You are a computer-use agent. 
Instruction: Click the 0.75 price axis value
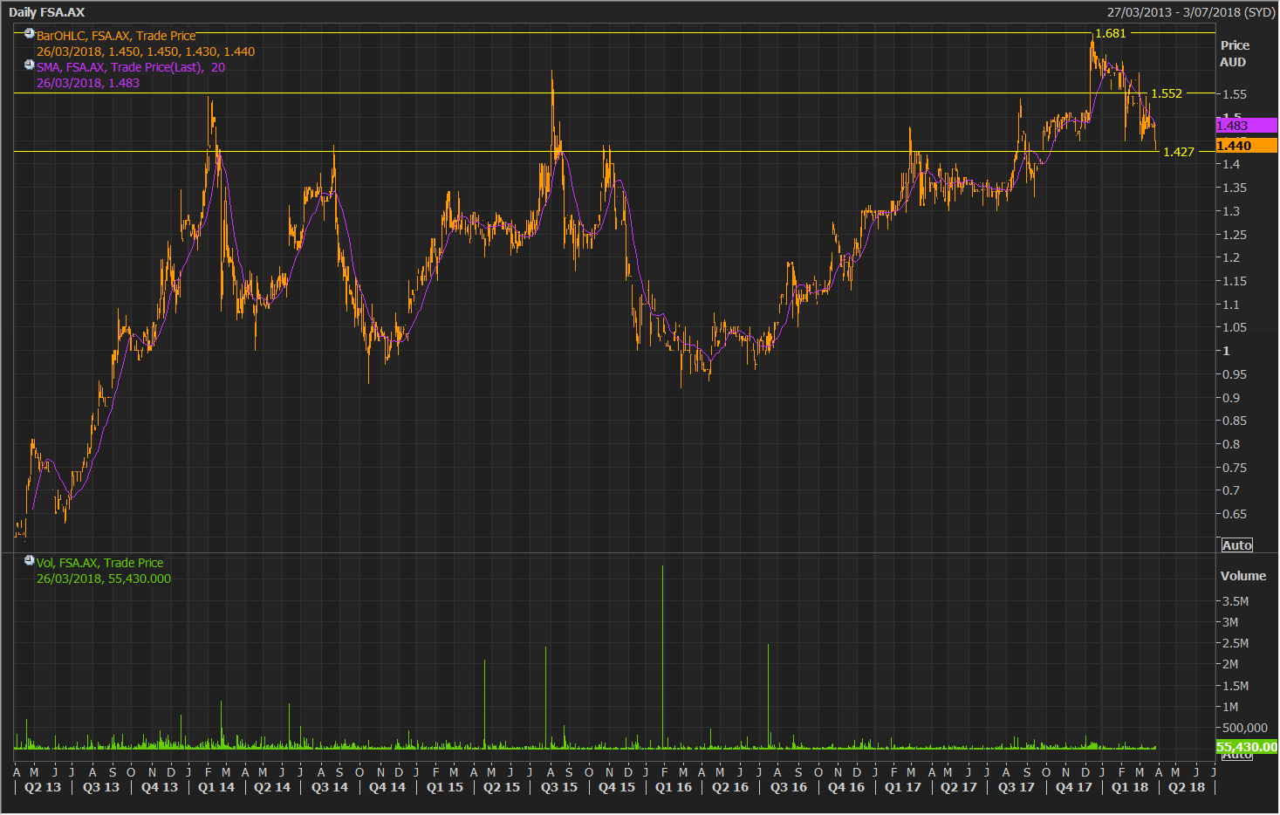tap(1235, 468)
